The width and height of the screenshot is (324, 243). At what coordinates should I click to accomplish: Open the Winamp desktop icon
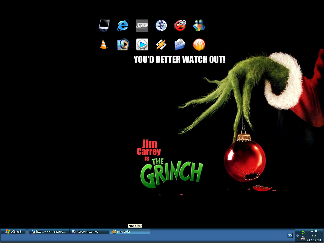click(x=161, y=45)
